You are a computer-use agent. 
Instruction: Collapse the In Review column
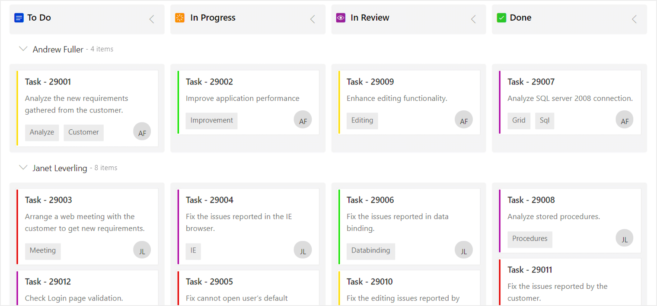[x=473, y=19]
